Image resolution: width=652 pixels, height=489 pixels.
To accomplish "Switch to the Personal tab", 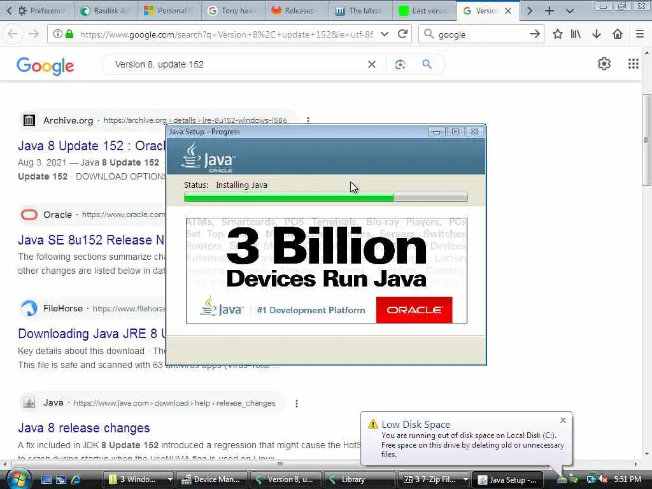I will pyautogui.click(x=169, y=11).
